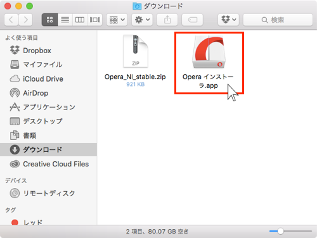The width and height of the screenshot is (317, 238).
Task: Click the Share toolbar button
Action: point(167,20)
